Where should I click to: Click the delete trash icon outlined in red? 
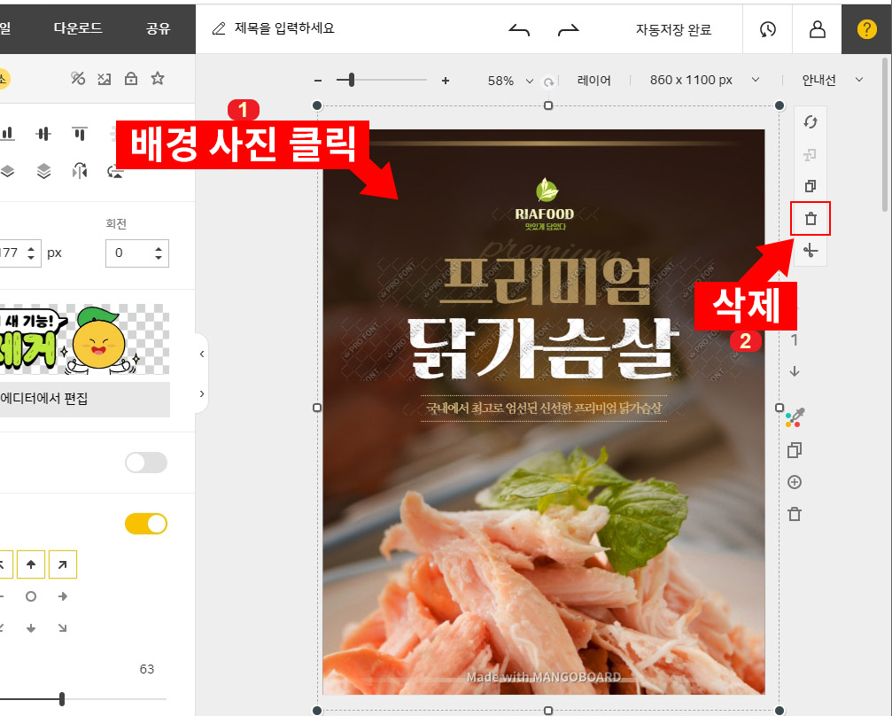[x=811, y=218]
